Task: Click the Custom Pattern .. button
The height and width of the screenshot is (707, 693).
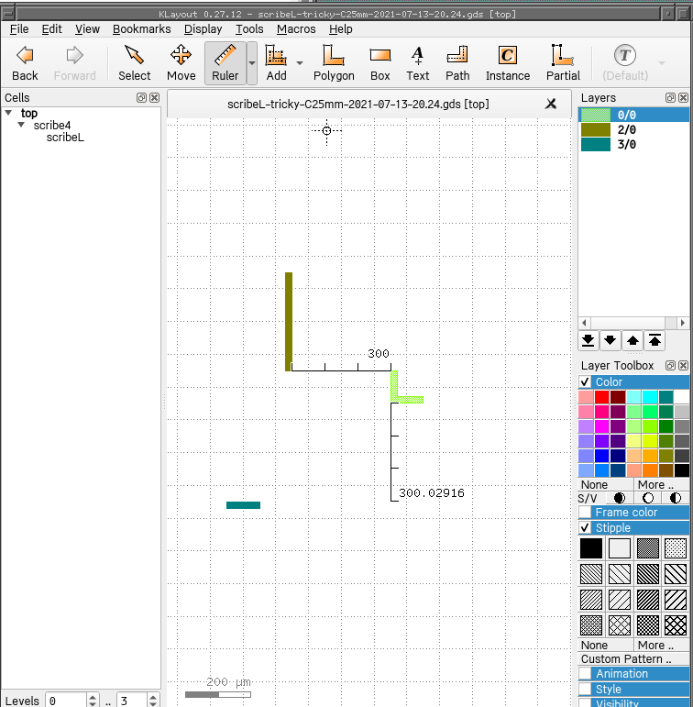Action: point(633,659)
